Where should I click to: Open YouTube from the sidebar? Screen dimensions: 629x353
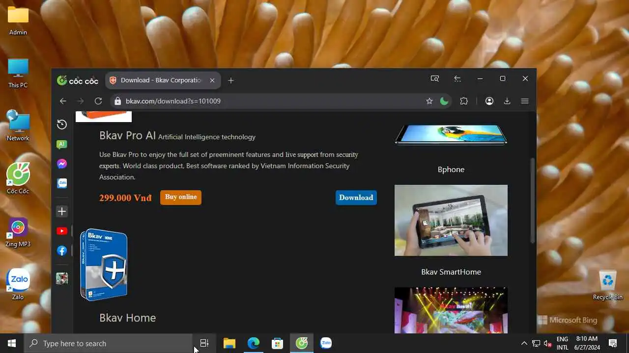[62, 231]
